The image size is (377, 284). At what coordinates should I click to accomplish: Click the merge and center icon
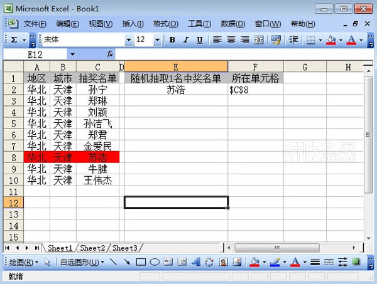tap(258, 39)
